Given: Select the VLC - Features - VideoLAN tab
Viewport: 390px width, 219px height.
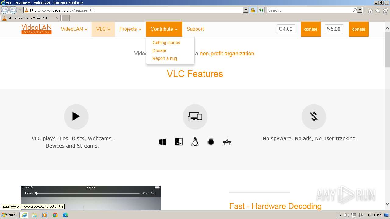Looking at the screenshot, I should (x=30, y=18).
